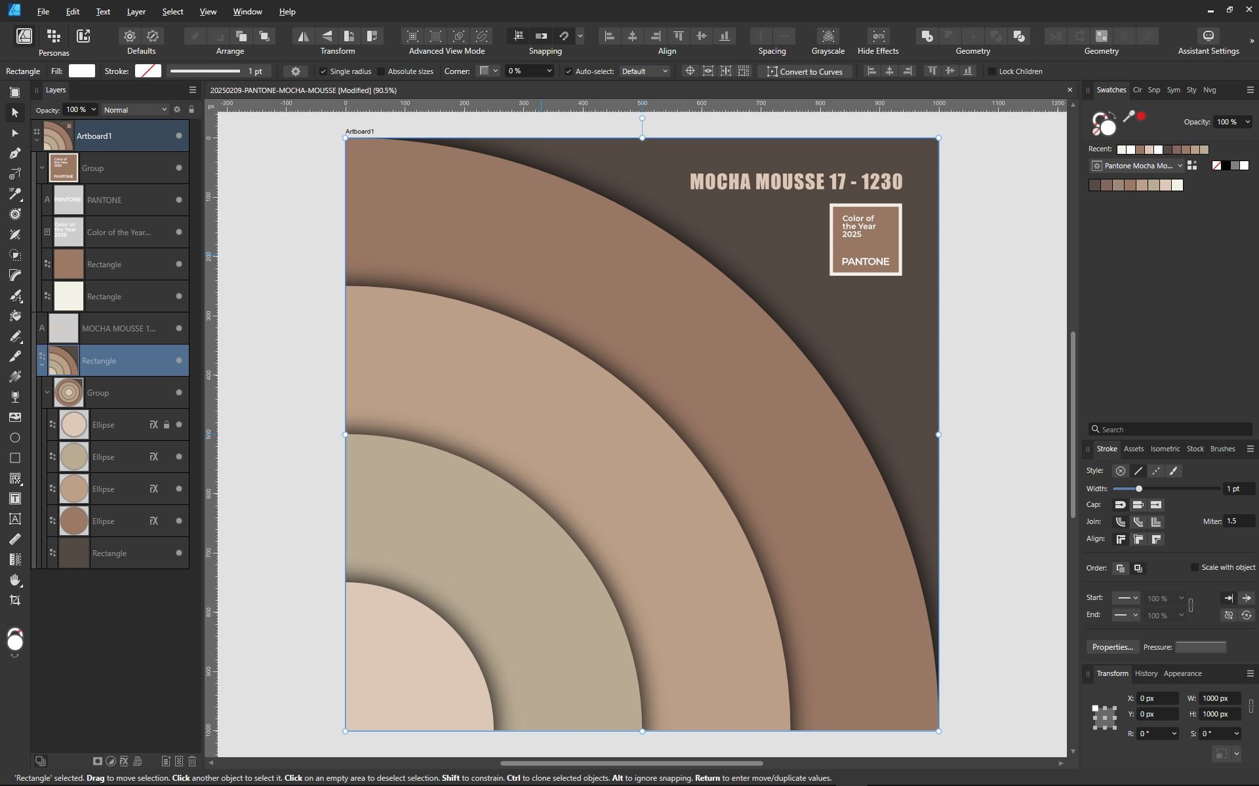Toggle visibility of the selected Rectangle layer
This screenshot has width=1259, height=786.
click(x=178, y=361)
